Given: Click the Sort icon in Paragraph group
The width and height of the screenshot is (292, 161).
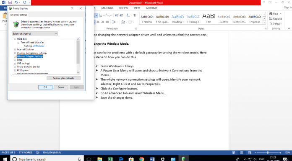Looking at the screenshot, I should point(128,15).
